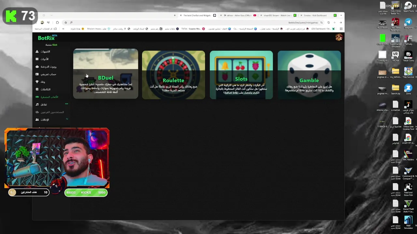Open the Virbox User License Tool icon
The width and height of the screenshot is (417, 234).
coord(408,124)
